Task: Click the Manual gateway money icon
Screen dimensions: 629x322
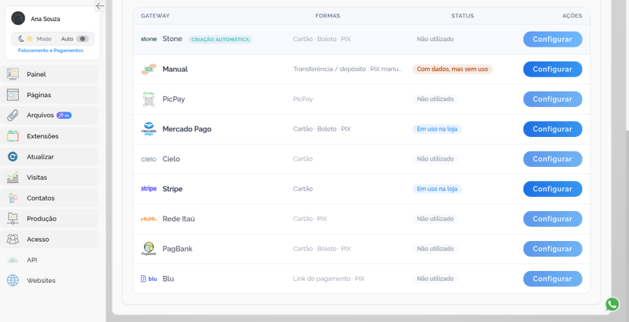Action: tap(149, 69)
